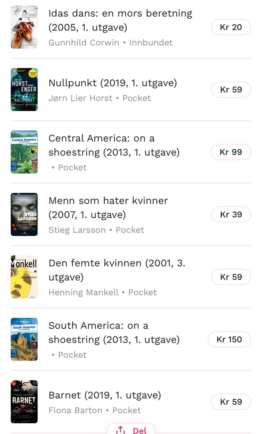Tap the Mankell Den femte kvinnen cover
Screen dimensions: 262x434
[24, 277]
